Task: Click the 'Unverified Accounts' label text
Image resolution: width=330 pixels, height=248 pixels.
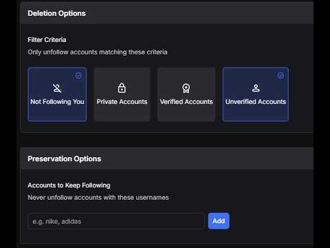Action: coord(256,102)
